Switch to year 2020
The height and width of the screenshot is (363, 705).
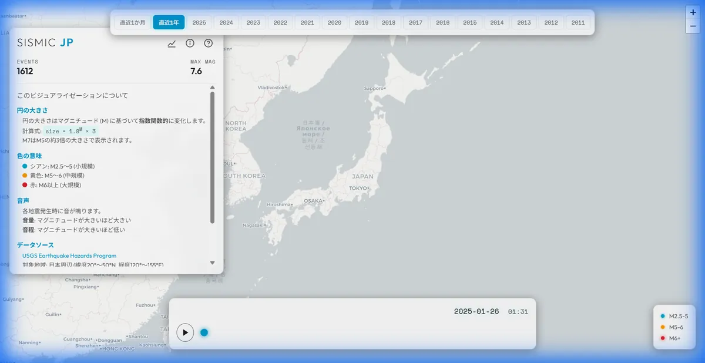334,22
